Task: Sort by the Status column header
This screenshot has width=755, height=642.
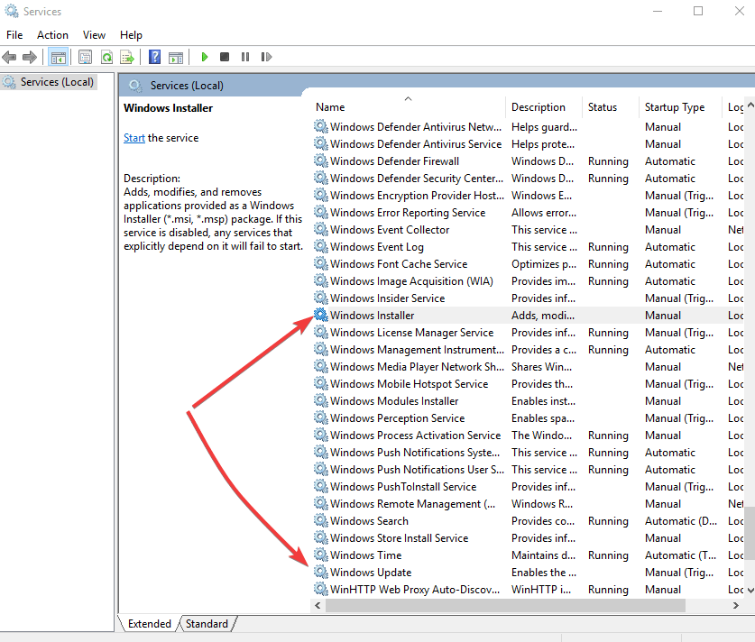Action: click(x=611, y=106)
